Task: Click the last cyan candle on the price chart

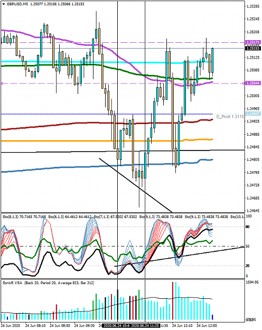Action: click(x=212, y=60)
